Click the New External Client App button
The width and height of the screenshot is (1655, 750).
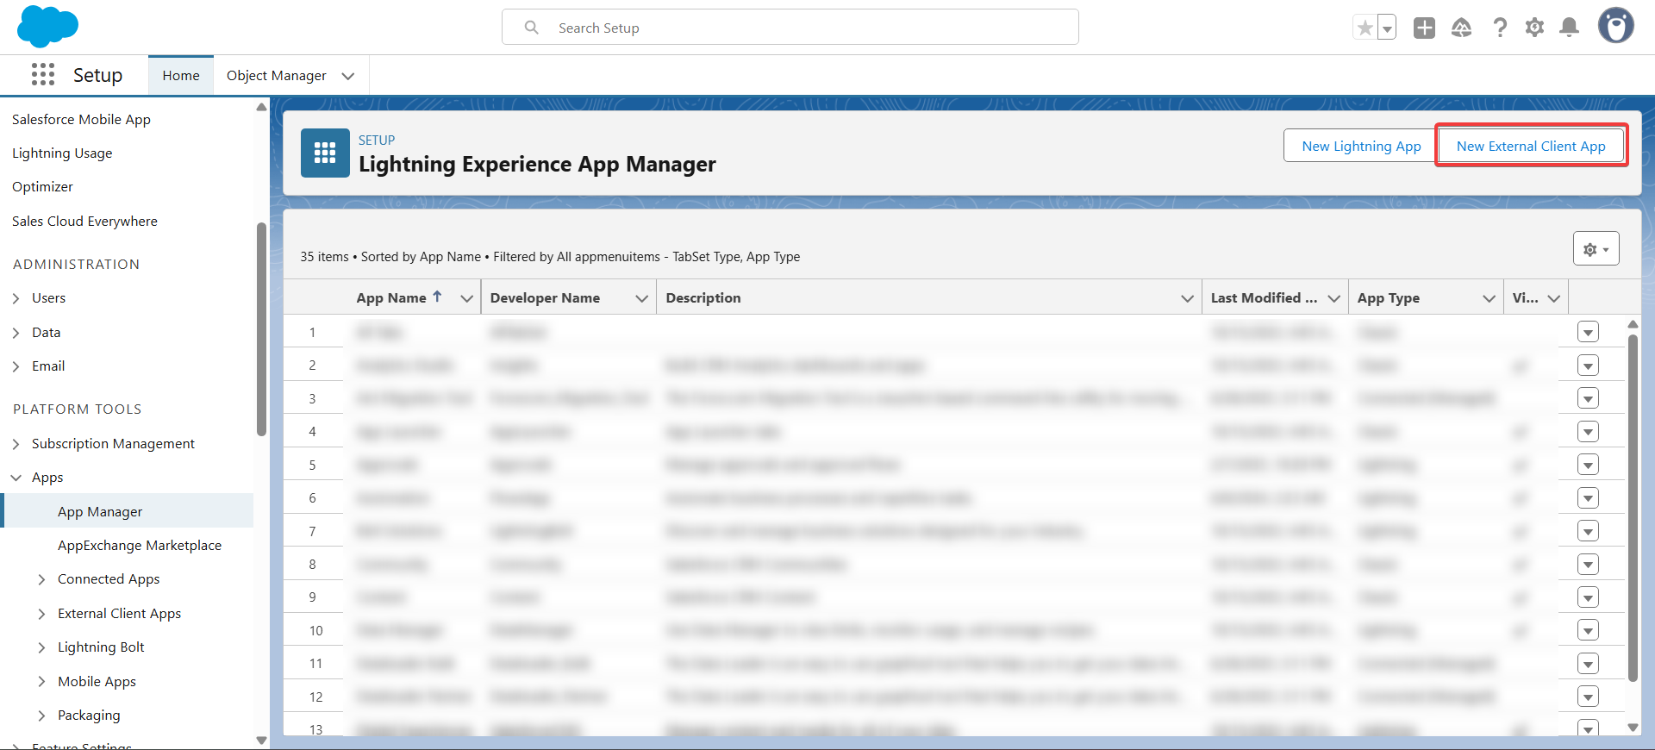[x=1531, y=146]
